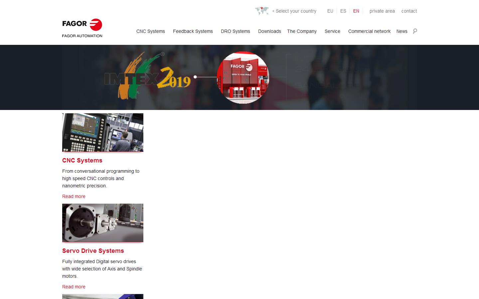
Task: Open the contact page
Action: pyautogui.click(x=409, y=11)
